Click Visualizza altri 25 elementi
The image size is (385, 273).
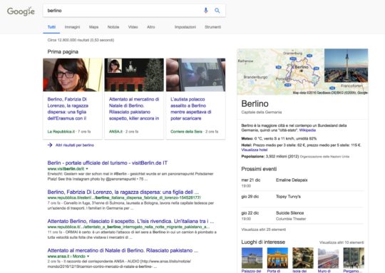point(264,230)
